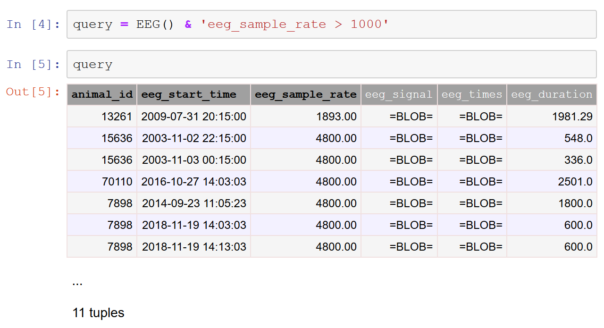Click the animal_id column header
604x328 pixels.
(101, 94)
